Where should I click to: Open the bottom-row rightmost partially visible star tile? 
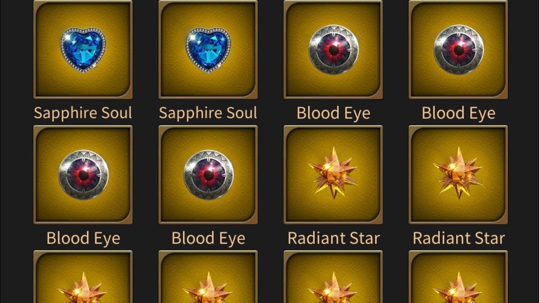(458, 276)
